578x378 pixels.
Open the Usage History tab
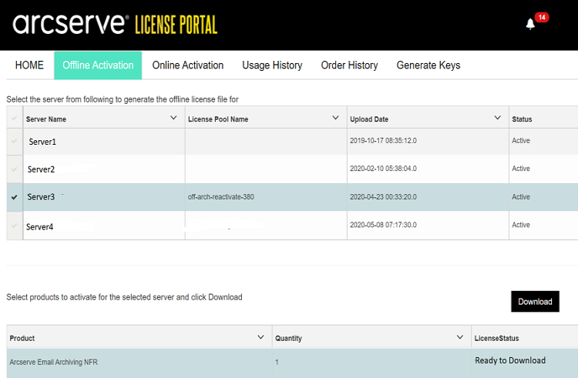(x=272, y=65)
